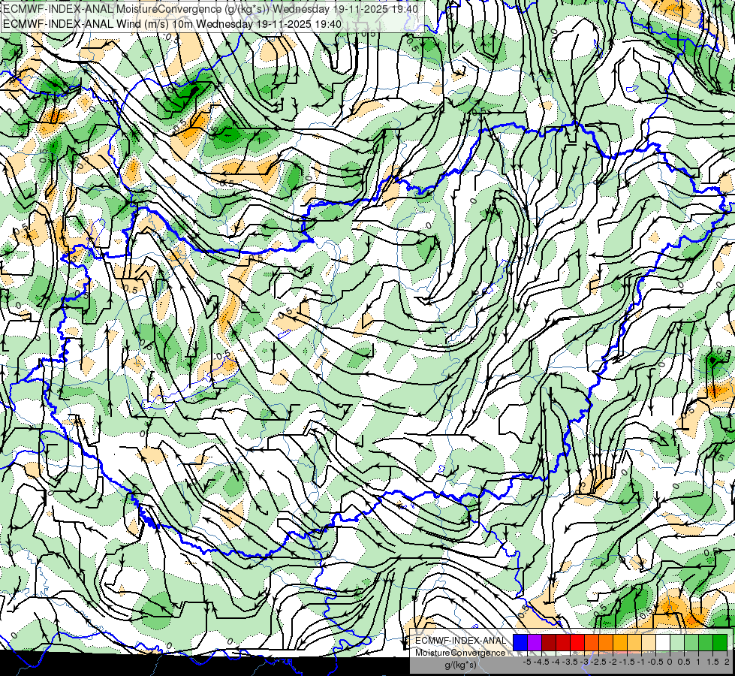Click the Wind (m/s) 10m title line

172,24
